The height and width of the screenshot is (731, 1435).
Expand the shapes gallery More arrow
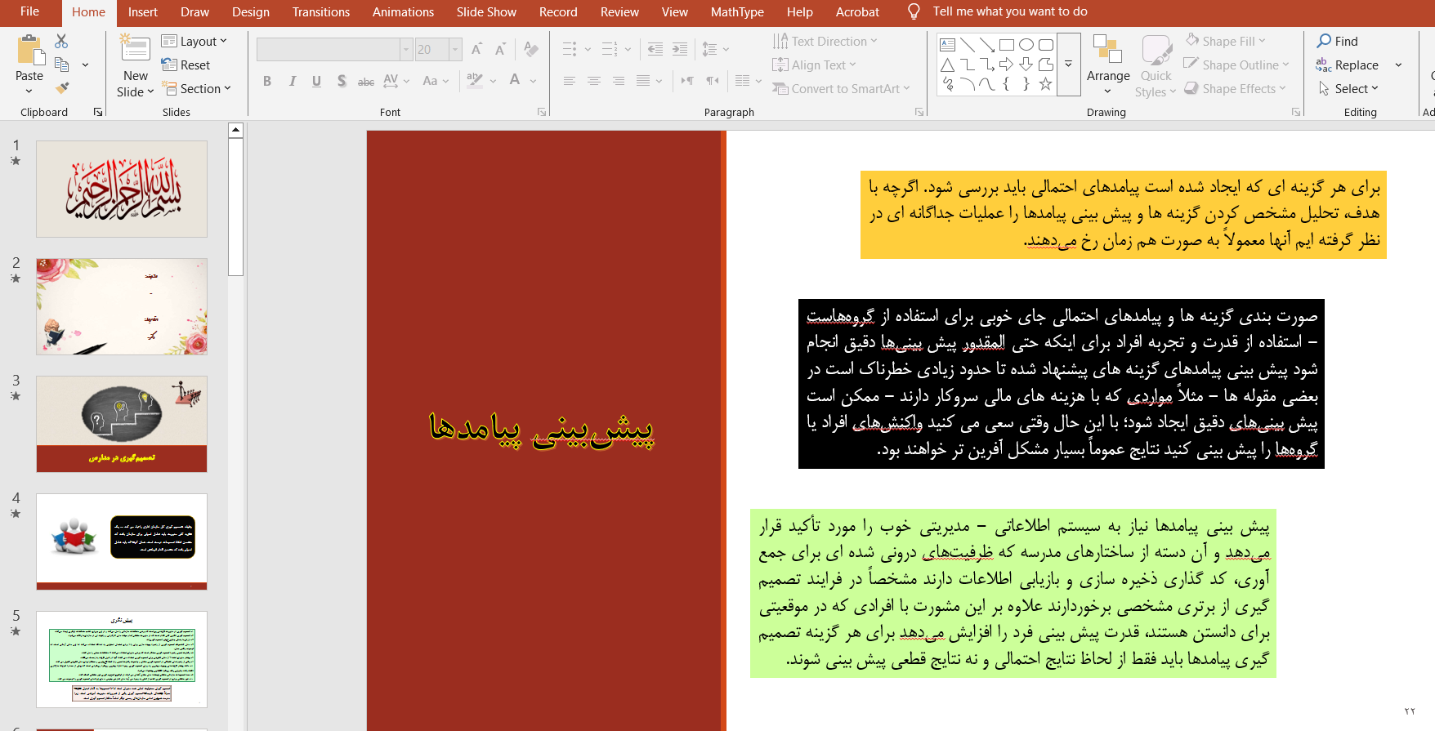click(x=1068, y=65)
